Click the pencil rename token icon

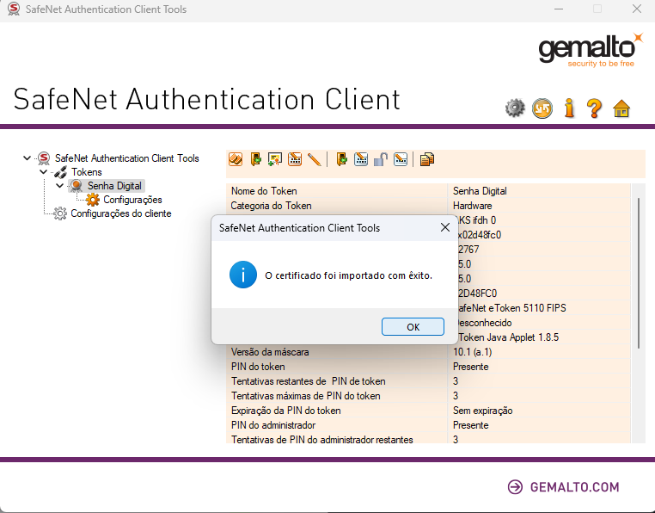314,159
